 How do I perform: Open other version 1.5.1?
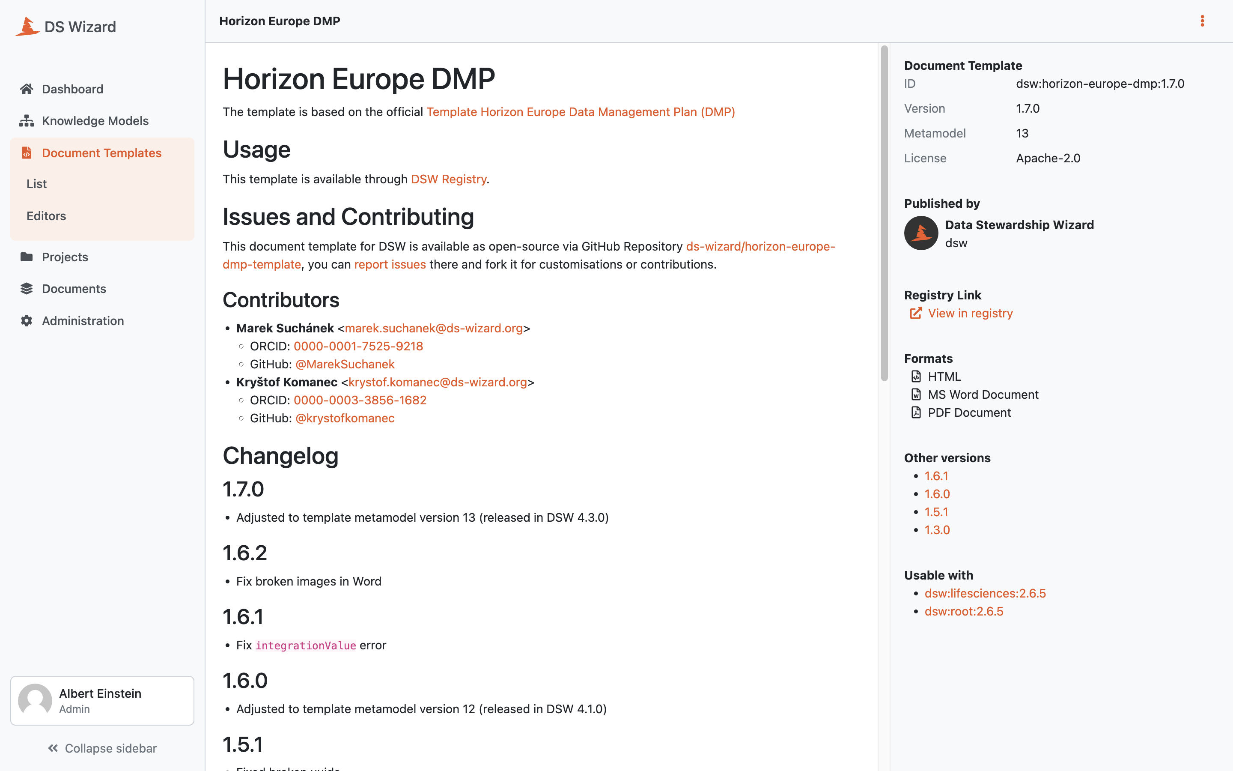(936, 511)
